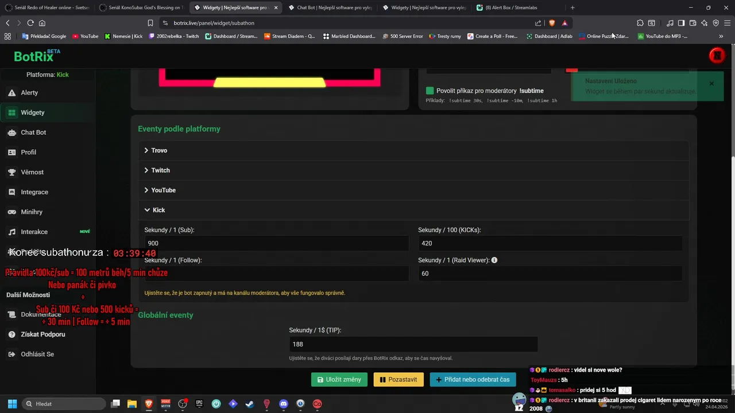Switch to the Chat Bot browser tab
Viewport: 735px width, 413px height.
tap(330, 7)
